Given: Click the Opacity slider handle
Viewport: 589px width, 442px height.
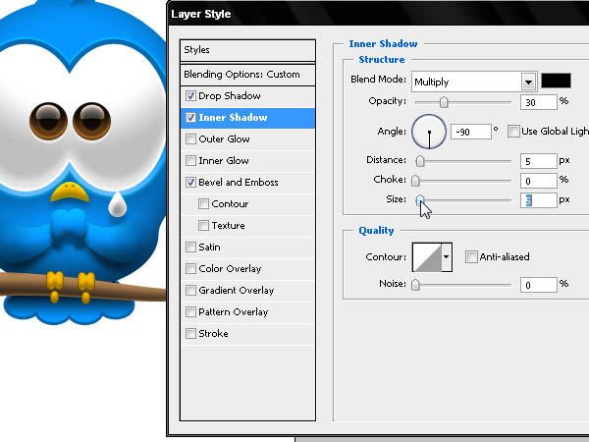Looking at the screenshot, I should pyautogui.click(x=444, y=102).
